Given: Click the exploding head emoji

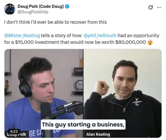Looking at the screenshot, I should (x=150, y=42).
